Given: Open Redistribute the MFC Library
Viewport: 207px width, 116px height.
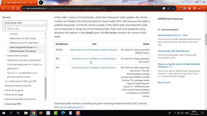Looking at the screenshot, I should 23,38.
